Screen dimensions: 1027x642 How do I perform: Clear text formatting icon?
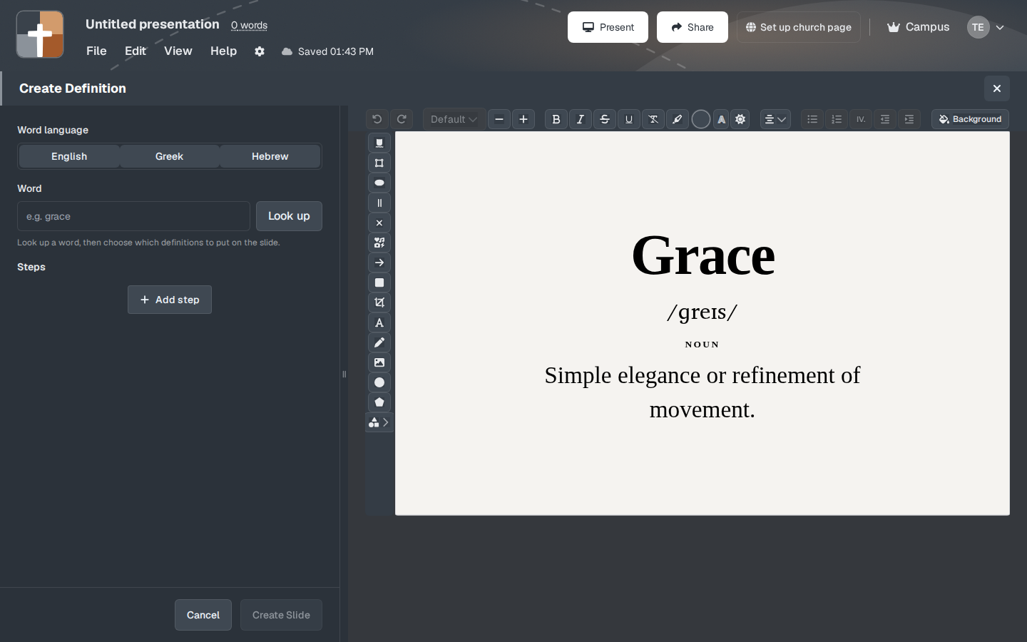point(653,119)
